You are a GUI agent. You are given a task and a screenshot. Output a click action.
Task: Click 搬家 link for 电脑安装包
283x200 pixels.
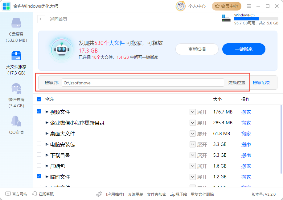246,145
